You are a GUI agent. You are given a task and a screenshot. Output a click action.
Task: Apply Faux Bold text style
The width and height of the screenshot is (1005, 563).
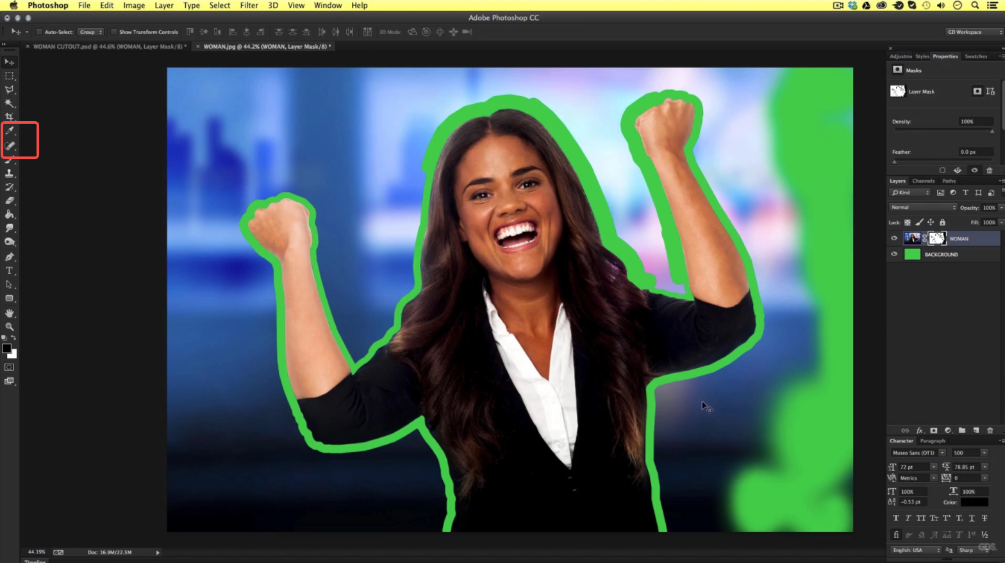pos(896,518)
